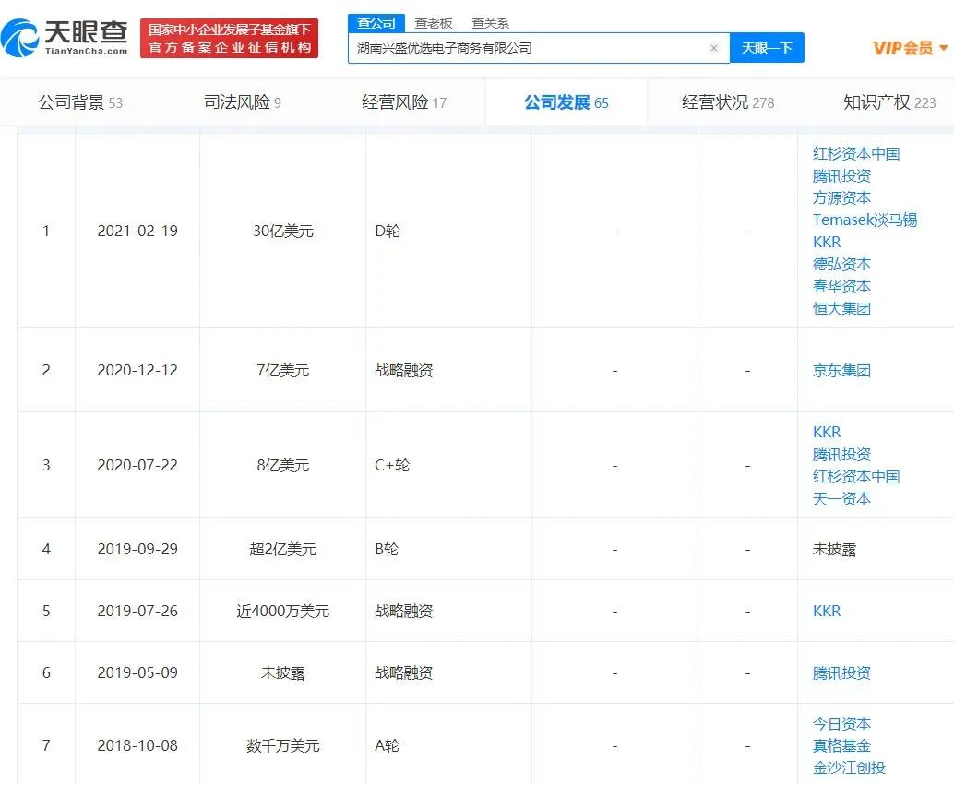The height and width of the screenshot is (785, 954).
Task: Open KKR link in 2019-07-26 row
Action: tap(827, 611)
